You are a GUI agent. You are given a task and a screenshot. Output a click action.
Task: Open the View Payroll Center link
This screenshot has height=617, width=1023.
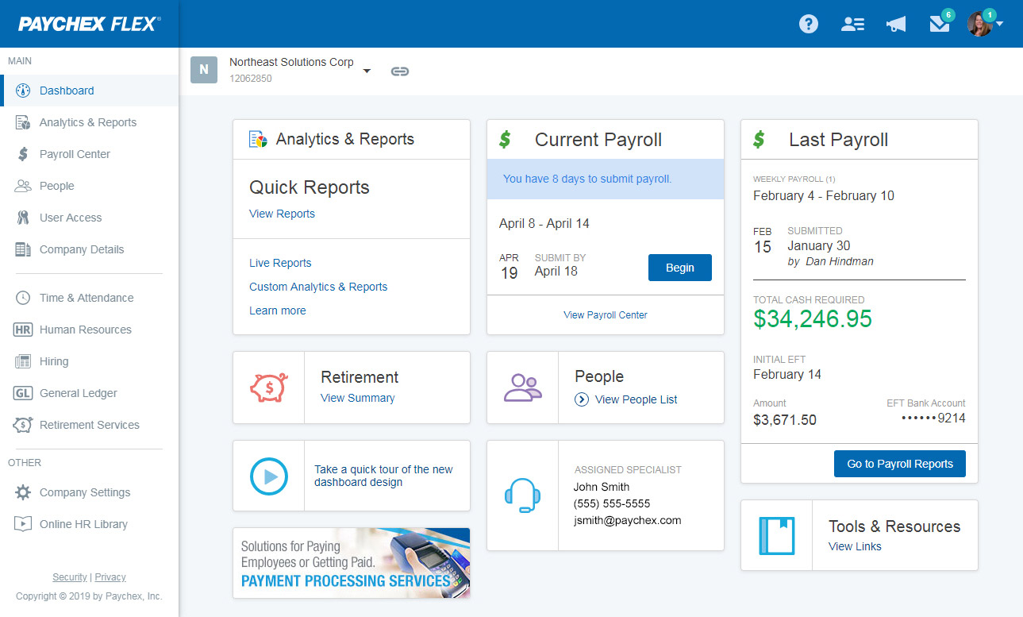(606, 315)
